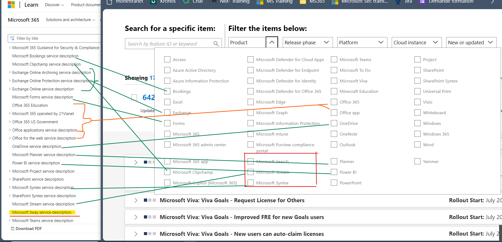Screen dimensions: 502x242
Task: Expand Exchange Online Archiving service description node
Action: (10, 72)
